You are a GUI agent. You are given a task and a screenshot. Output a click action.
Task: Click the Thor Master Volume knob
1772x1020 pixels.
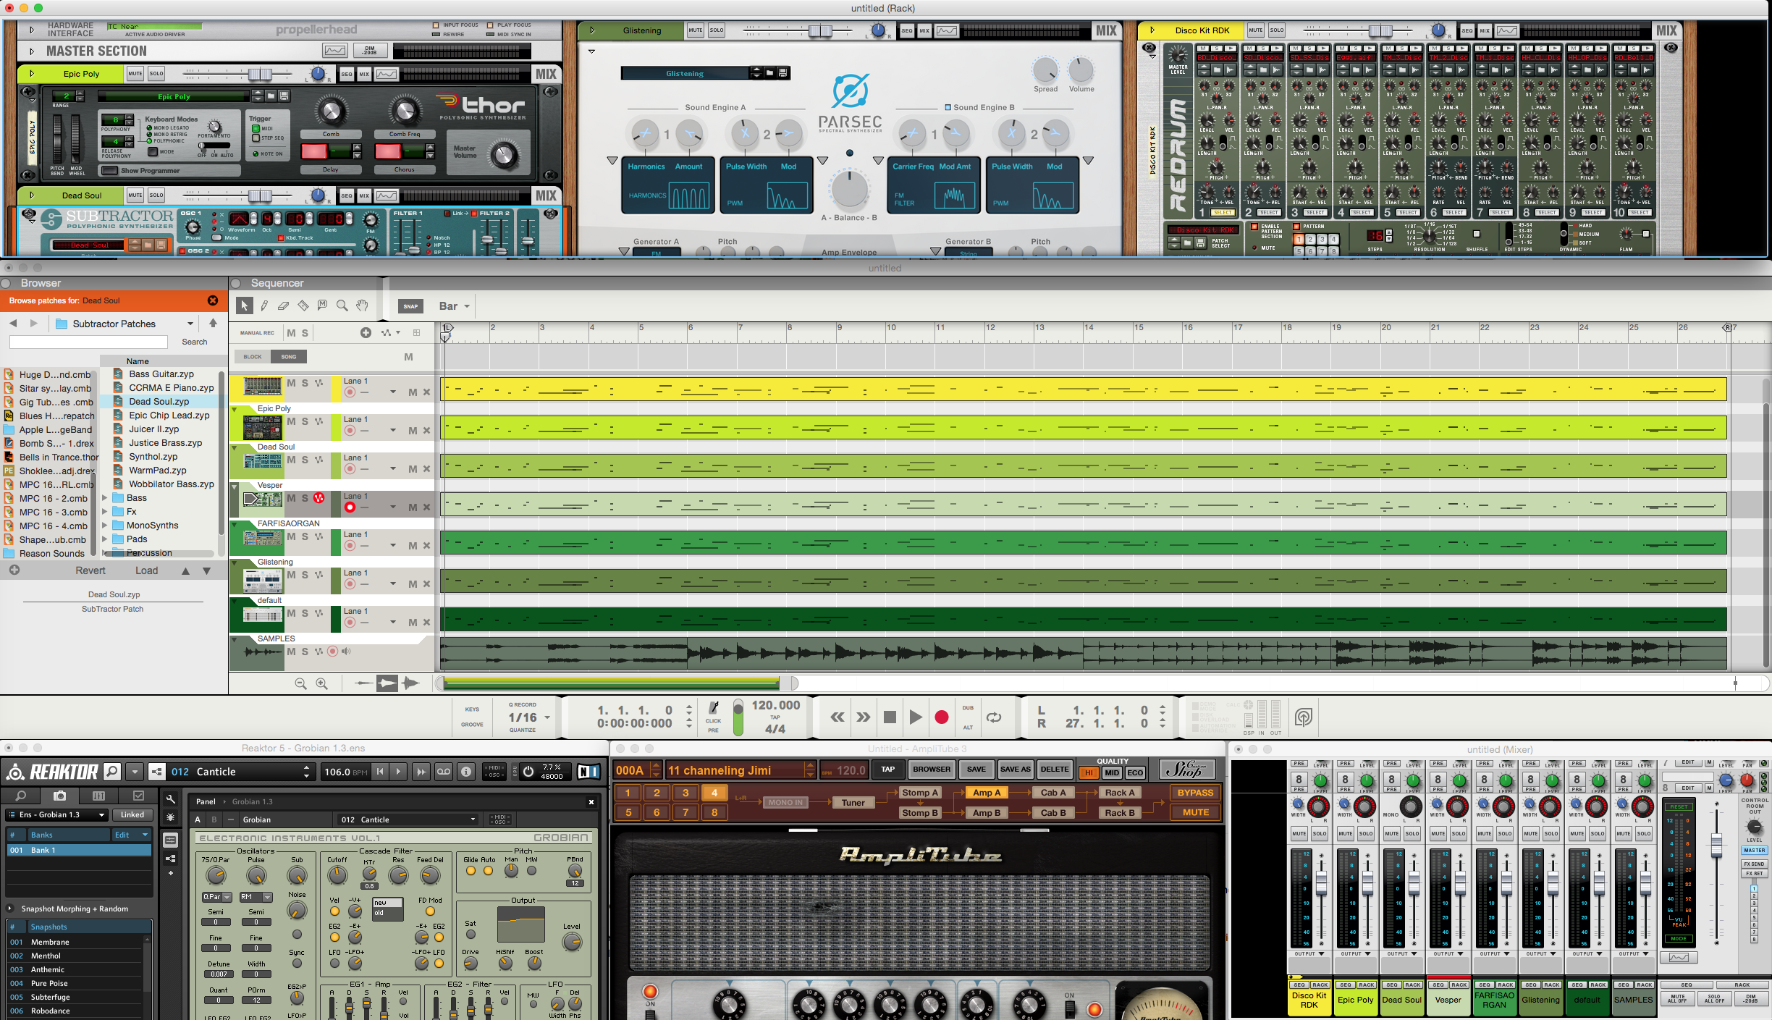504,155
